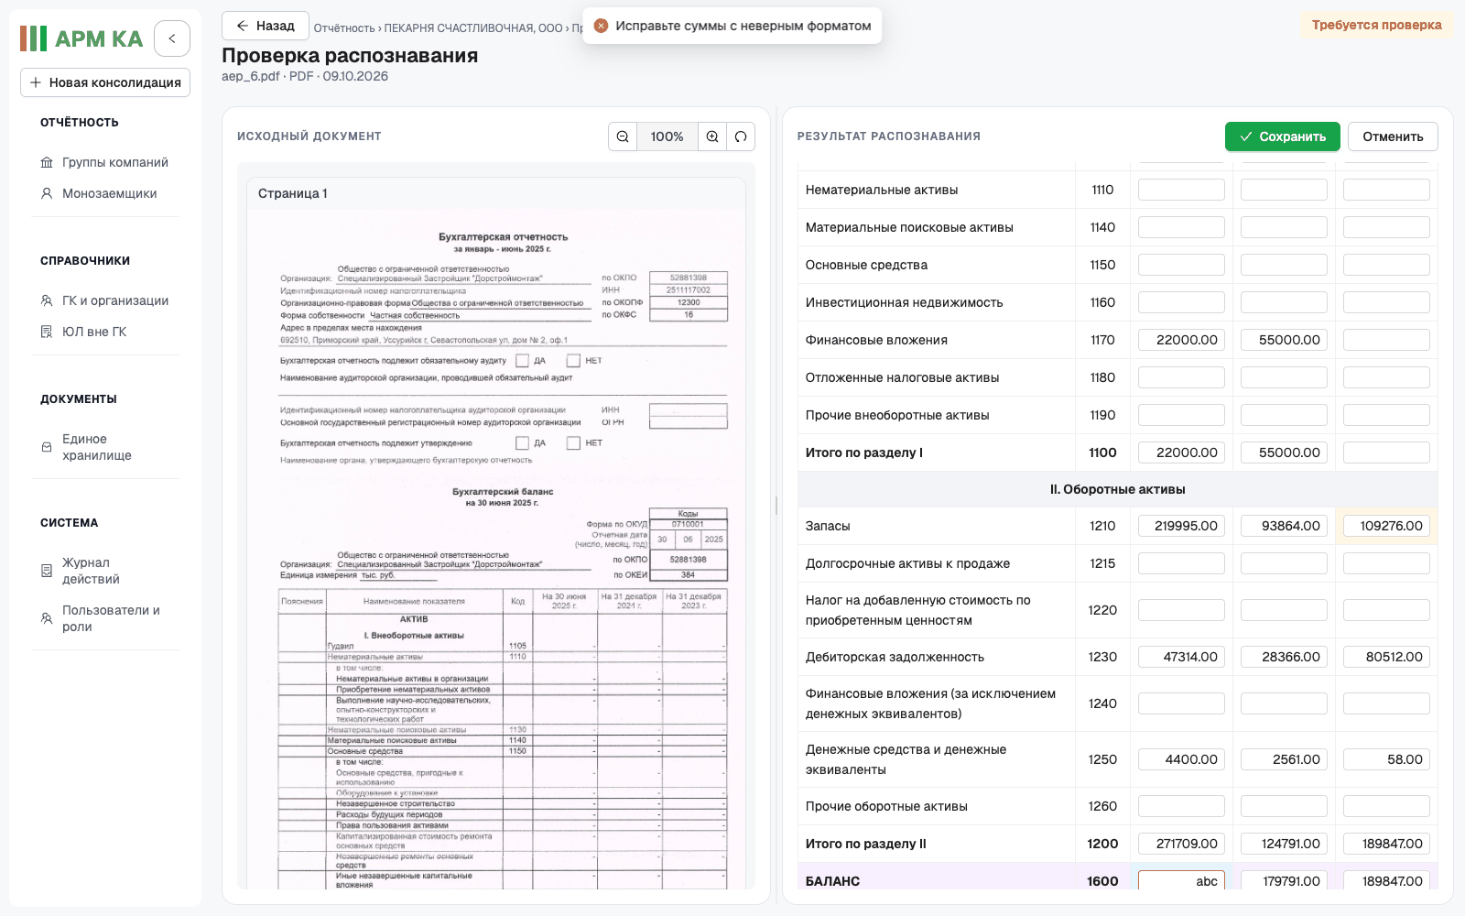Open ЮЛ вне ГК directory
This screenshot has height=916, width=1465.
tap(104, 332)
